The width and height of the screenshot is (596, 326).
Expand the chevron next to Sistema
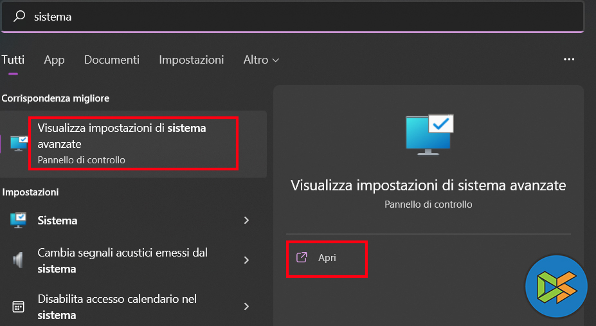(x=246, y=221)
